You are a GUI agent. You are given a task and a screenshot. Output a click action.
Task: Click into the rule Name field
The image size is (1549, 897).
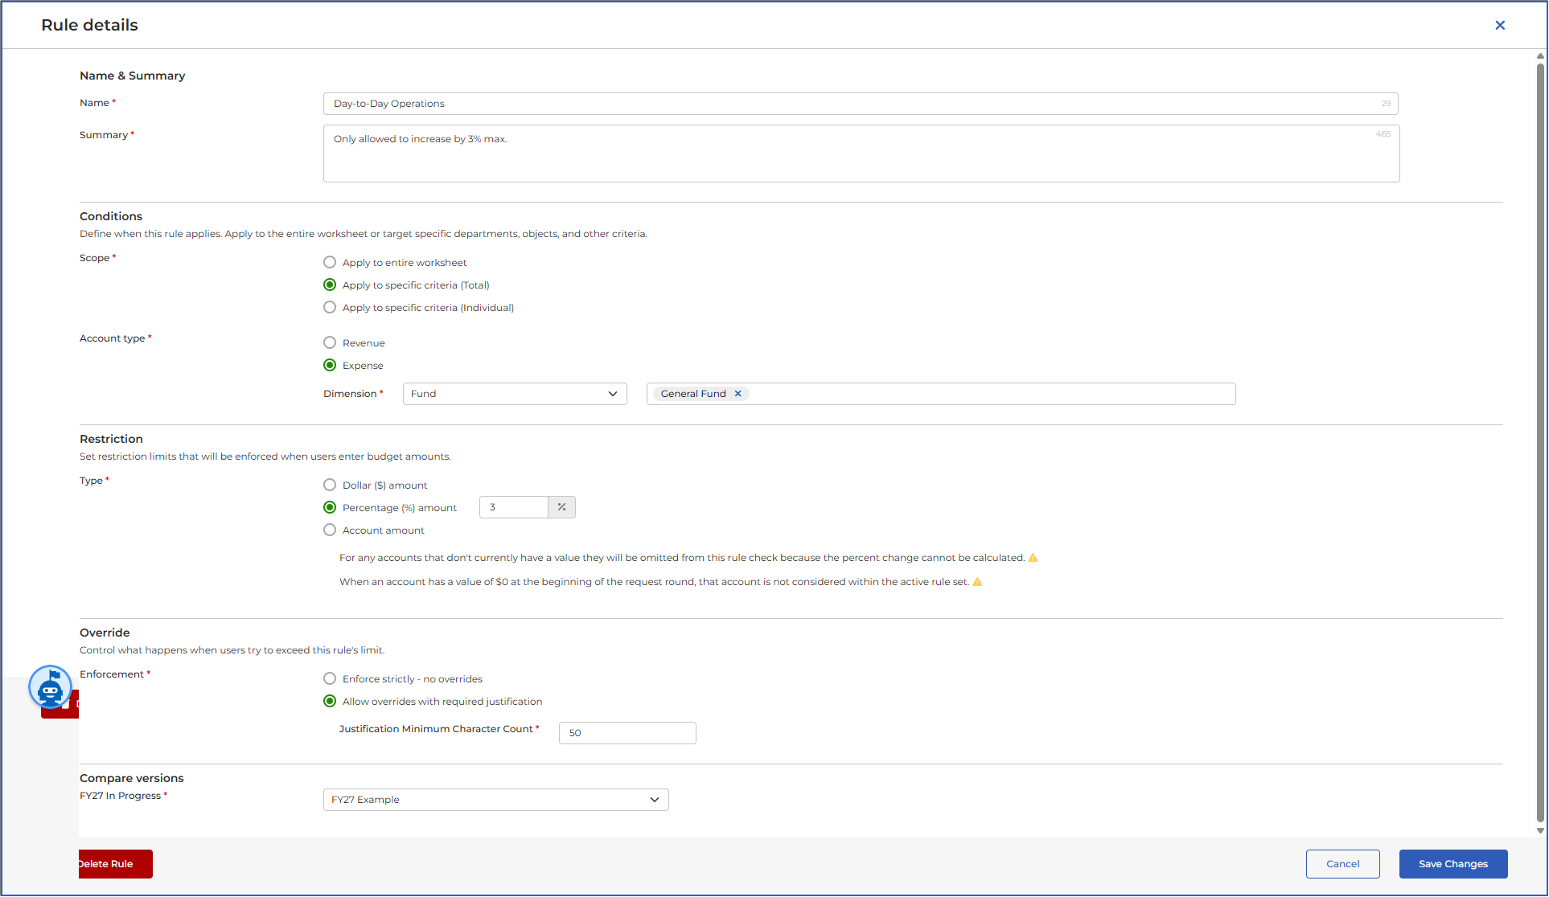point(861,104)
